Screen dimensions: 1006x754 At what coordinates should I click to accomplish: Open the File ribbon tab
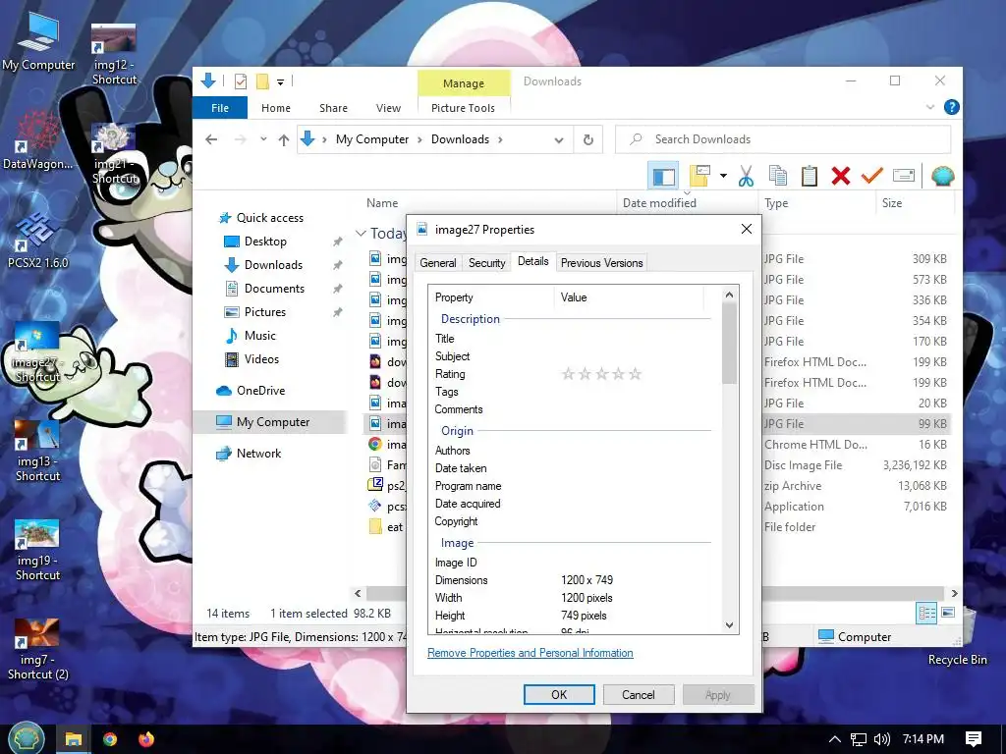pyautogui.click(x=219, y=108)
